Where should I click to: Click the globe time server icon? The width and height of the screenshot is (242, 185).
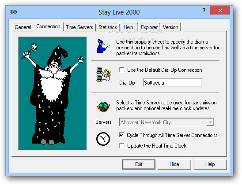pos(103,107)
